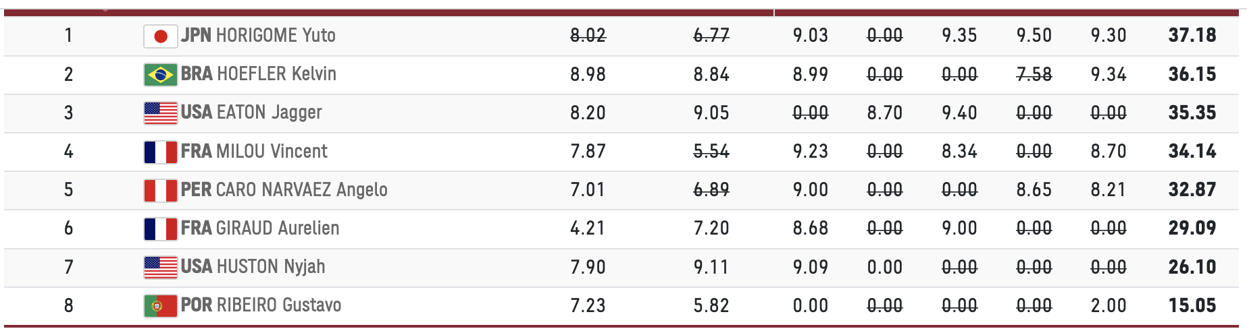The height and width of the screenshot is (333, 1247).
Task: Click the Peru flag icon
Action: tap(160, 190)
